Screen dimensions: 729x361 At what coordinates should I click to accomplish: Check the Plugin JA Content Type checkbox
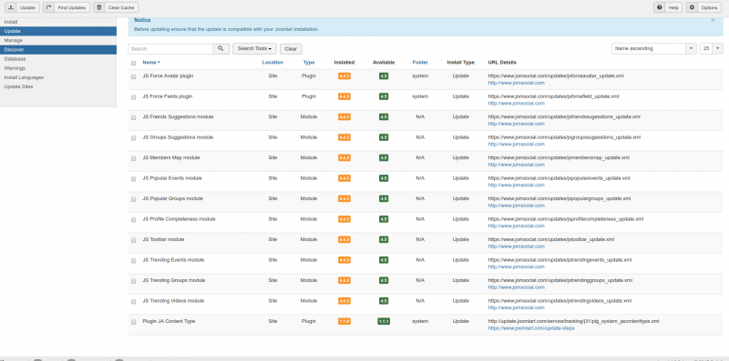click(133, 322)
